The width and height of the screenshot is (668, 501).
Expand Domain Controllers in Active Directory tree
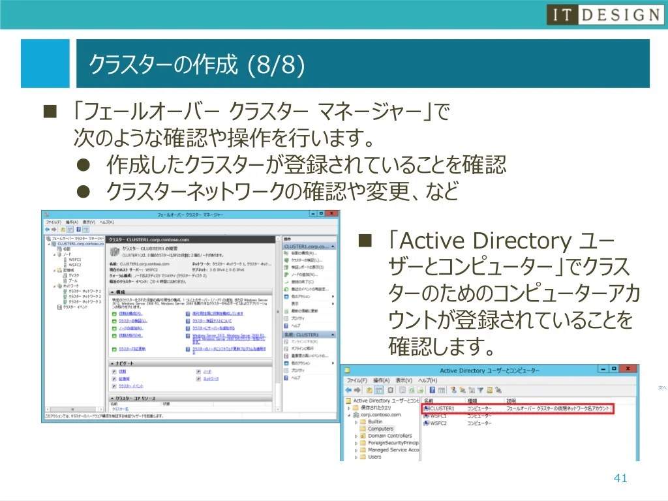(x=356, y=436)
